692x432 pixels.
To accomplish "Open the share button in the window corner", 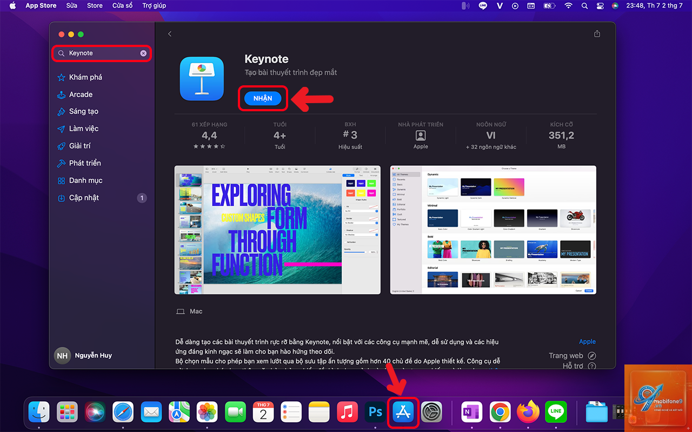I will coord(597,33).
